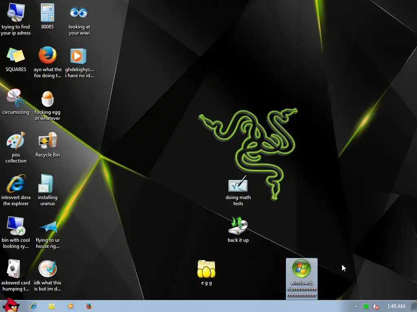This screenshot has width=417, height=312.
Task: Open the Angry Birds start button
Action: click(11, 305)
